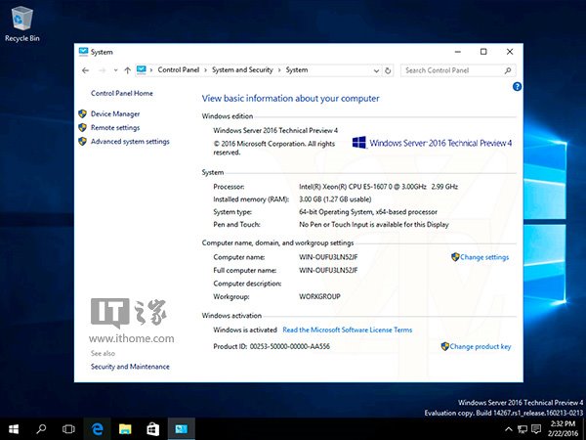Click shield icon beside Advanced system settings
Viewport: 586px width, 440px height.
[83, 142]
